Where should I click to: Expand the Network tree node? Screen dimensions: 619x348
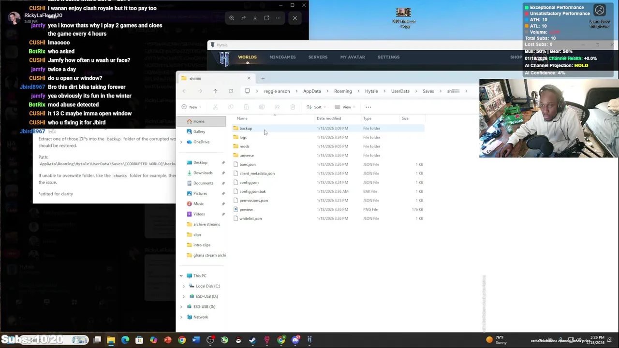click(x=181, y=317)
